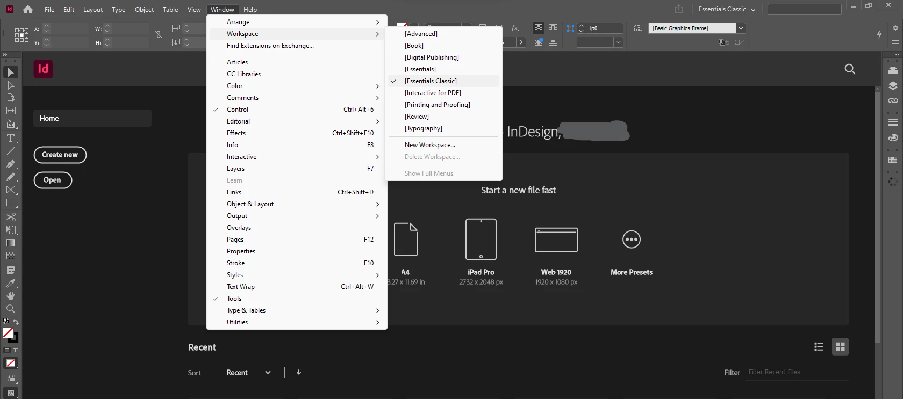Expand the Color submenu
The width and height of the screenshot is (903, 399).
pyautogui.click(x=297, y=86)
